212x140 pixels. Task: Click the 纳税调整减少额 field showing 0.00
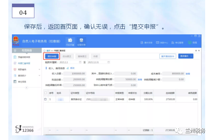click(x=174, y=79)
